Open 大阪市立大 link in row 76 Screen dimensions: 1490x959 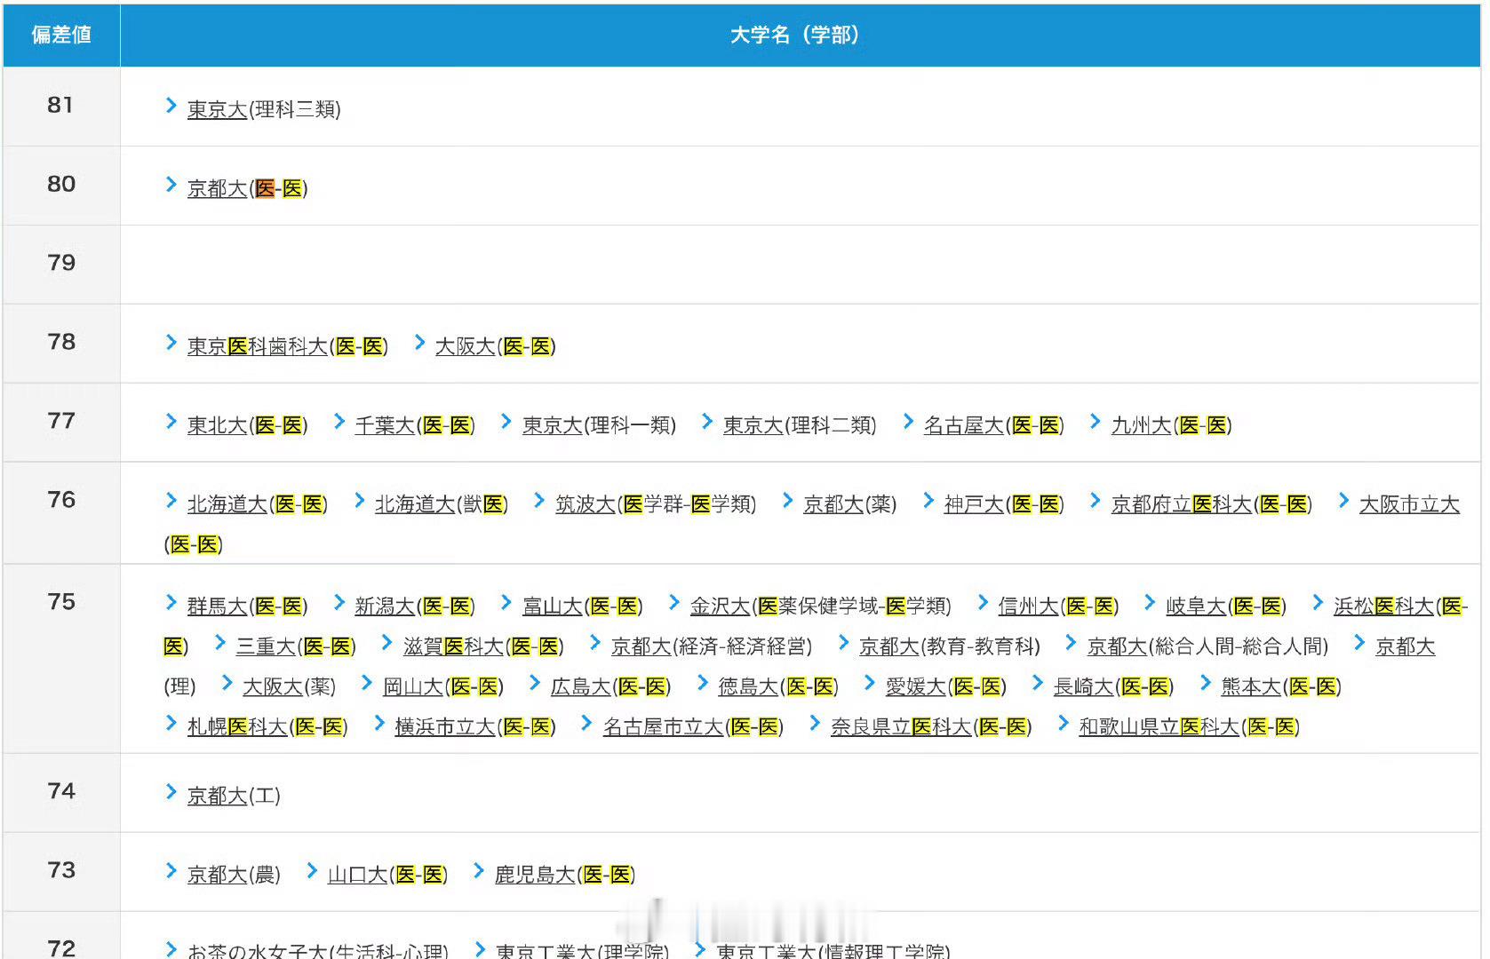[x=1409, y=504]
